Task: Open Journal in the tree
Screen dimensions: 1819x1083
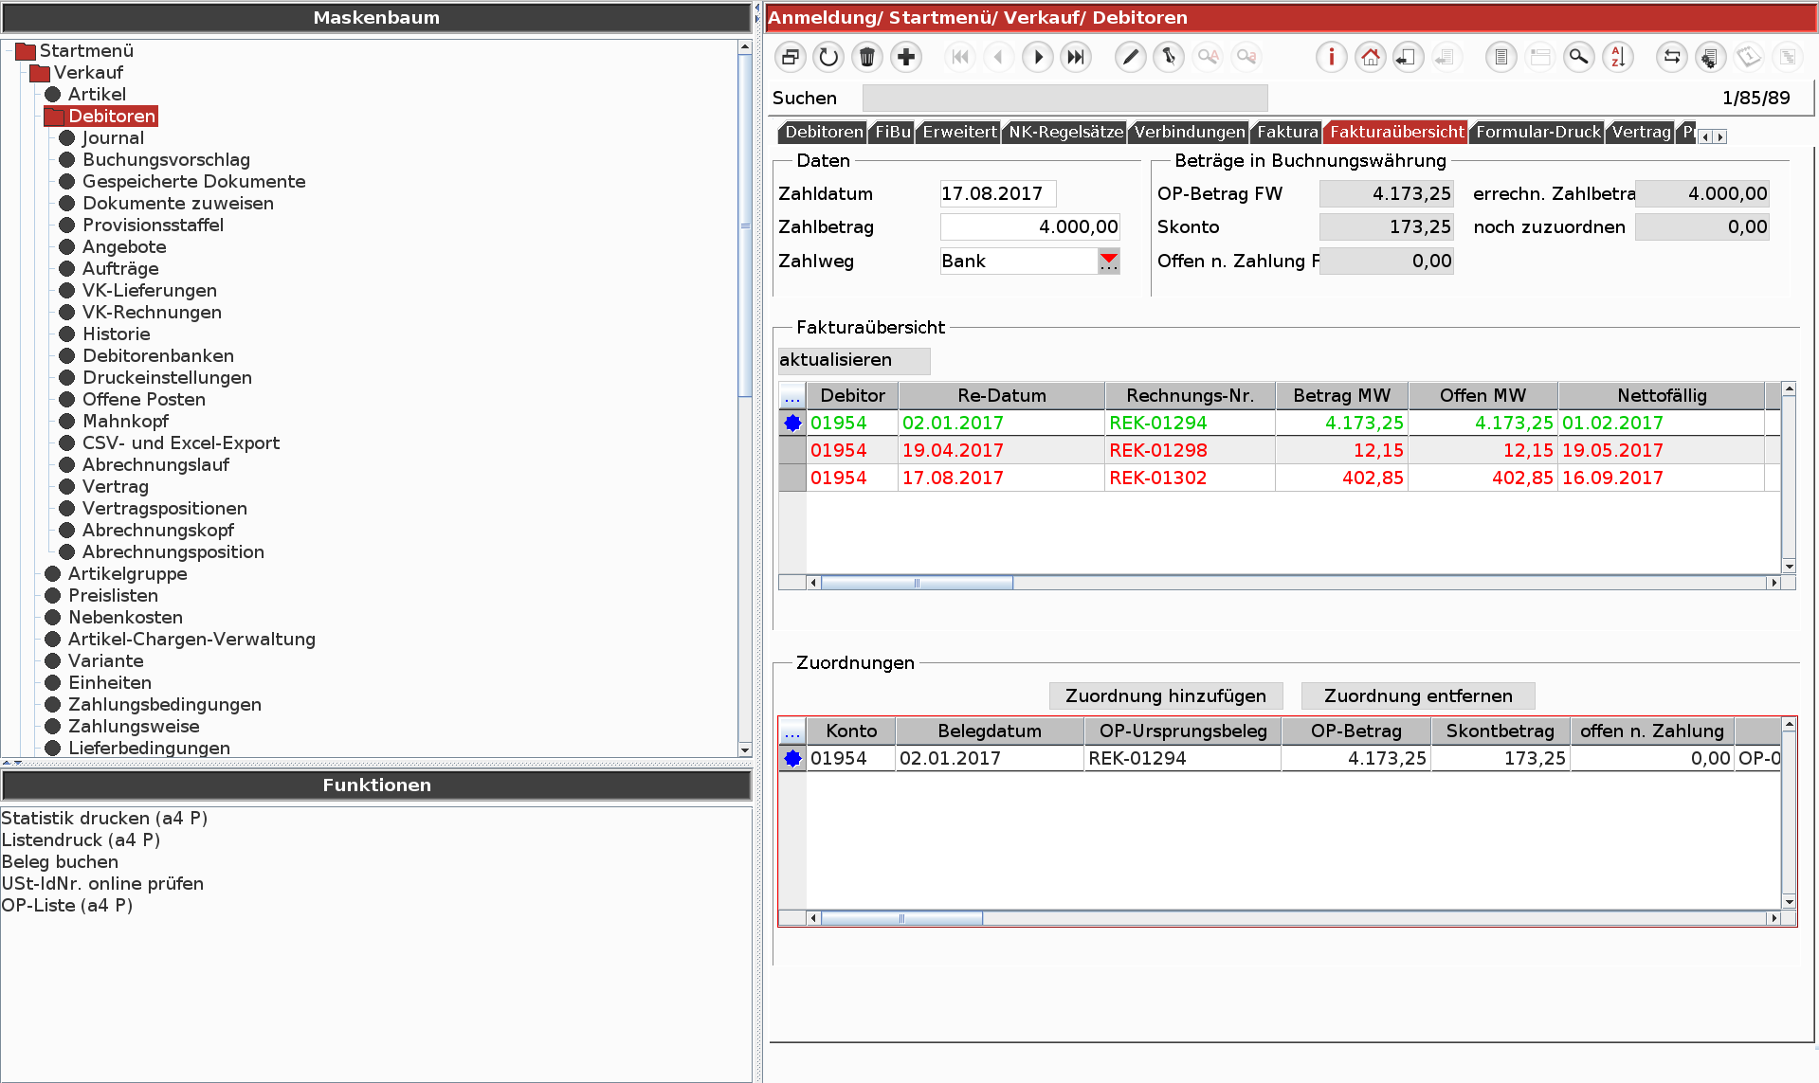Action: [113, 137]
